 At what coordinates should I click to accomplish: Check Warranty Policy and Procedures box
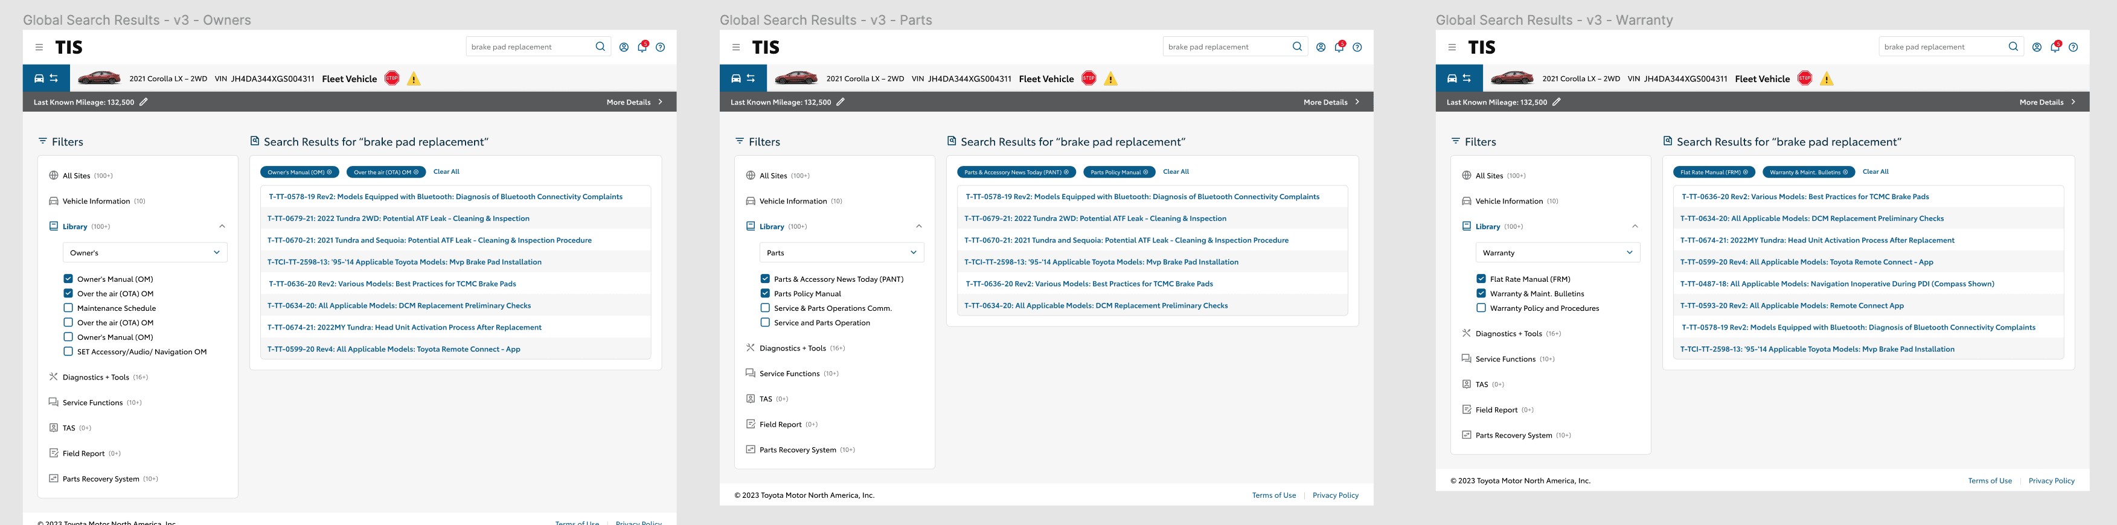tap(1481, 308)
